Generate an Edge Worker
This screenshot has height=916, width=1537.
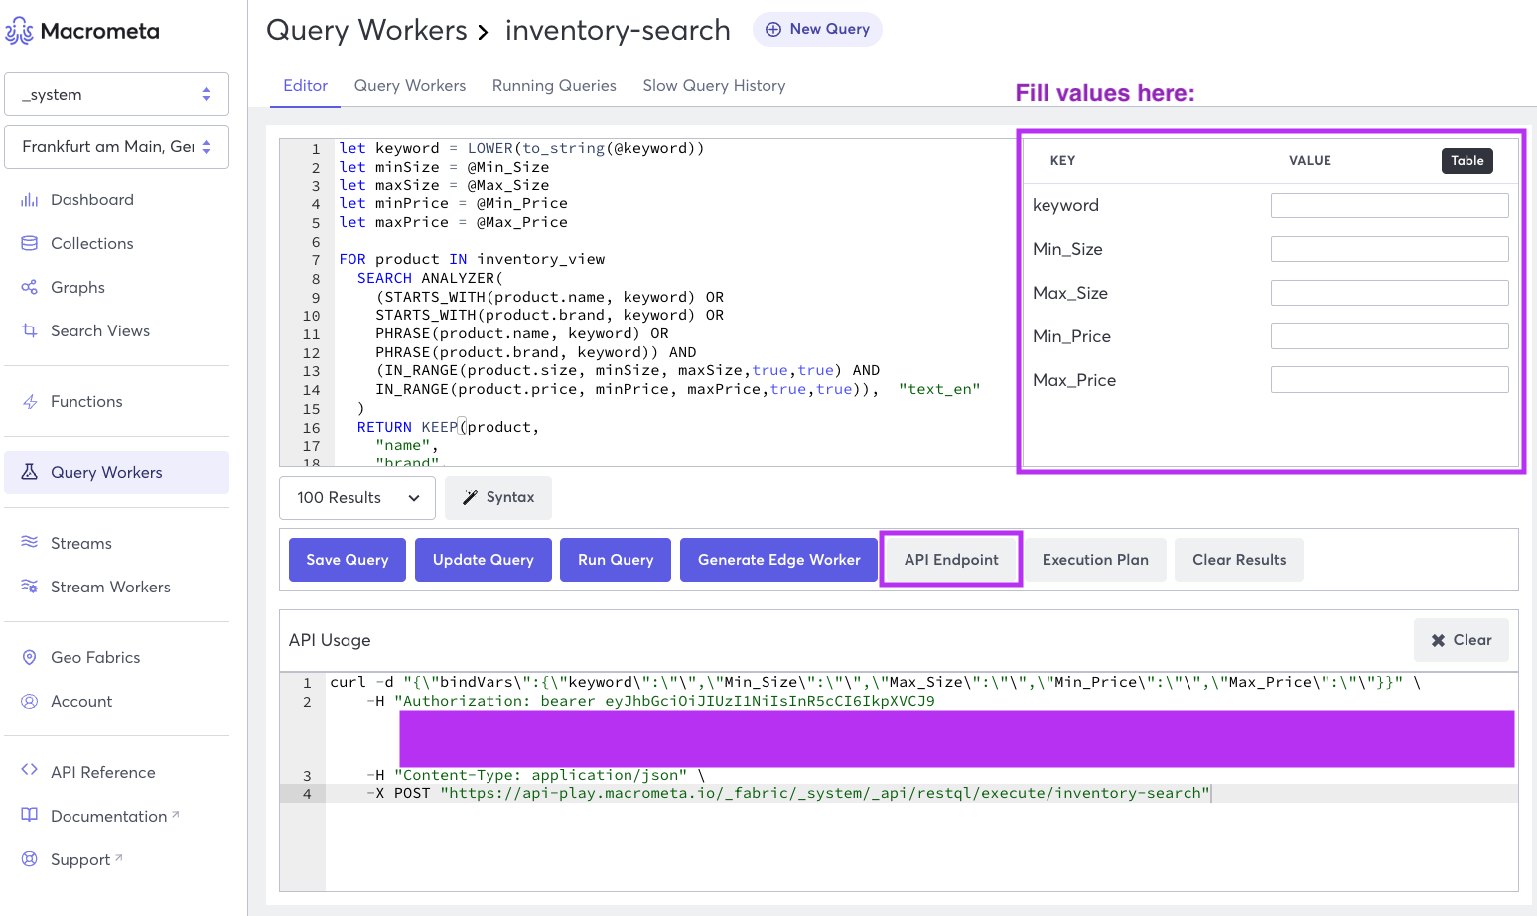(778, 559)
